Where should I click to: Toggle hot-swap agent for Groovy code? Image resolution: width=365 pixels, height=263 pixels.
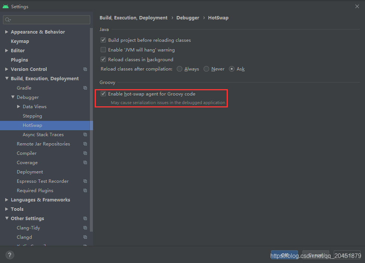pyautogui.click(x=103, y=94)
